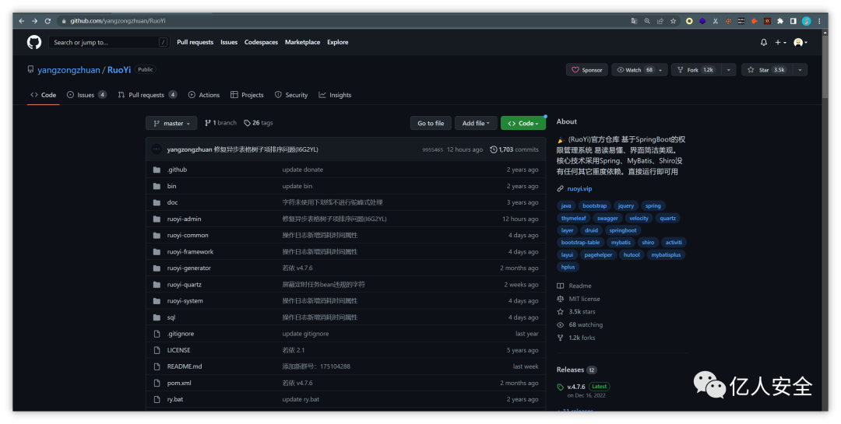This screenshot has width=841, height=424.
Task: View the 26 tags link
Action: tap(258, 123)
